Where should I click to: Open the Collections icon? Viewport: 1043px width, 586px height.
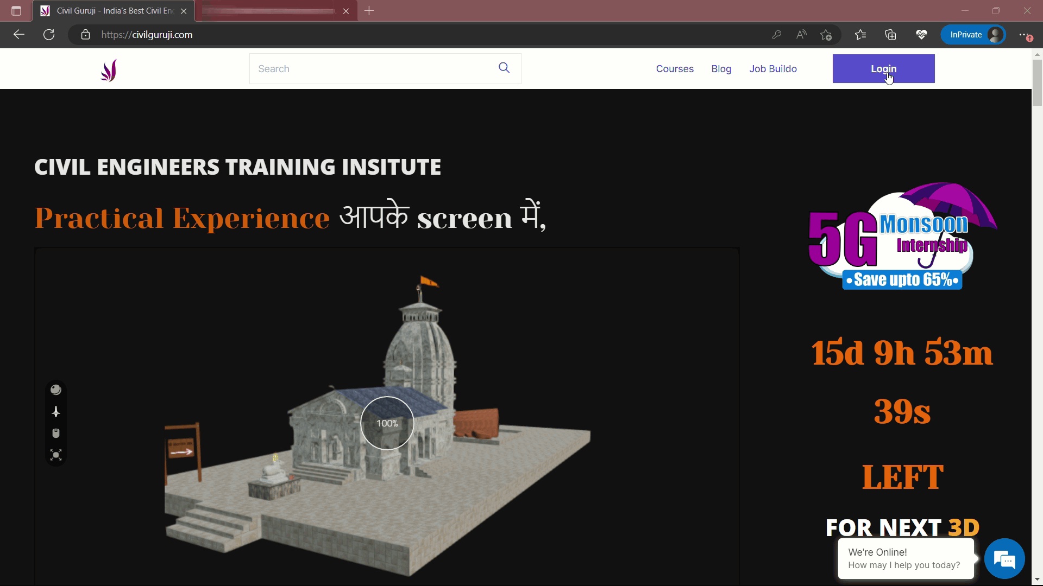click(890, 35)
